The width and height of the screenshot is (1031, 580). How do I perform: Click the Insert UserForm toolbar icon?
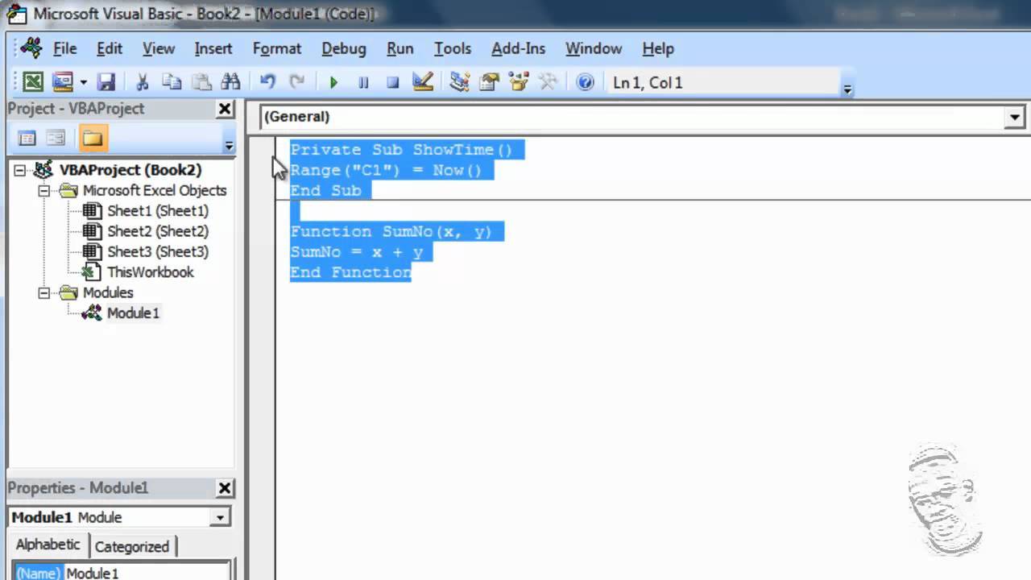tap(62, 81)
